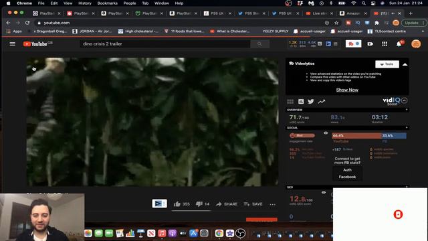
Task: Click the vidIQ button left of the like count
Action: tap(159, 204)
